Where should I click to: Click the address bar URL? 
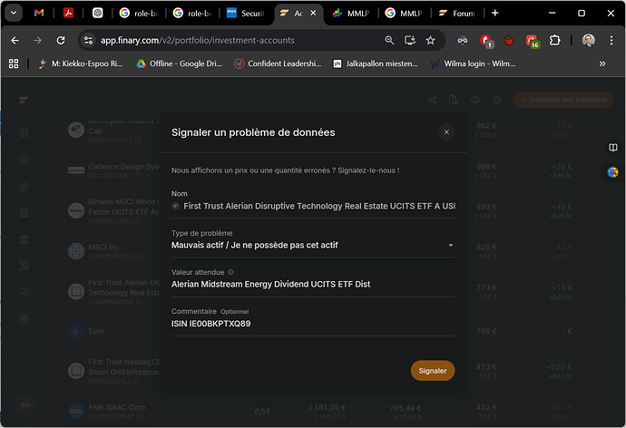[x=197, y=40]
